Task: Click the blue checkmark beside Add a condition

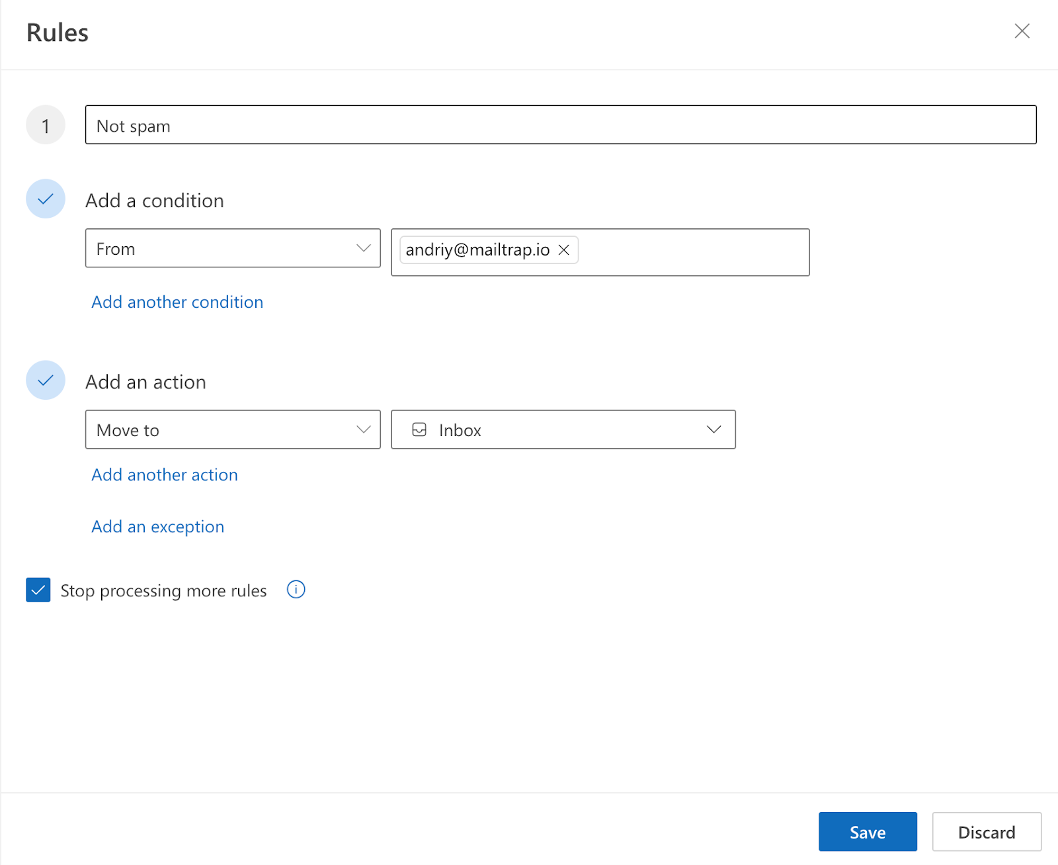Action: coord(45,199)
